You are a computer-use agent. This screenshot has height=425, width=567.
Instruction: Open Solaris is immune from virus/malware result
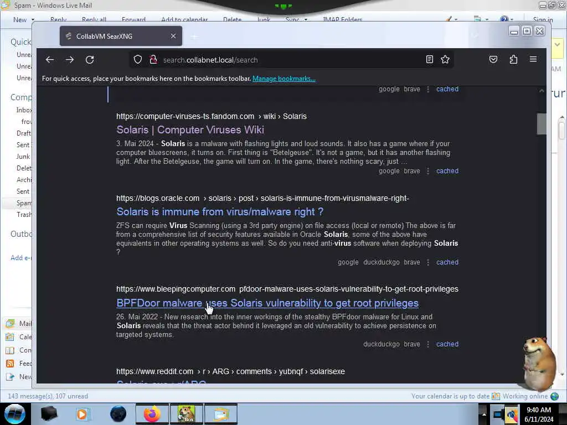point(220,212)
